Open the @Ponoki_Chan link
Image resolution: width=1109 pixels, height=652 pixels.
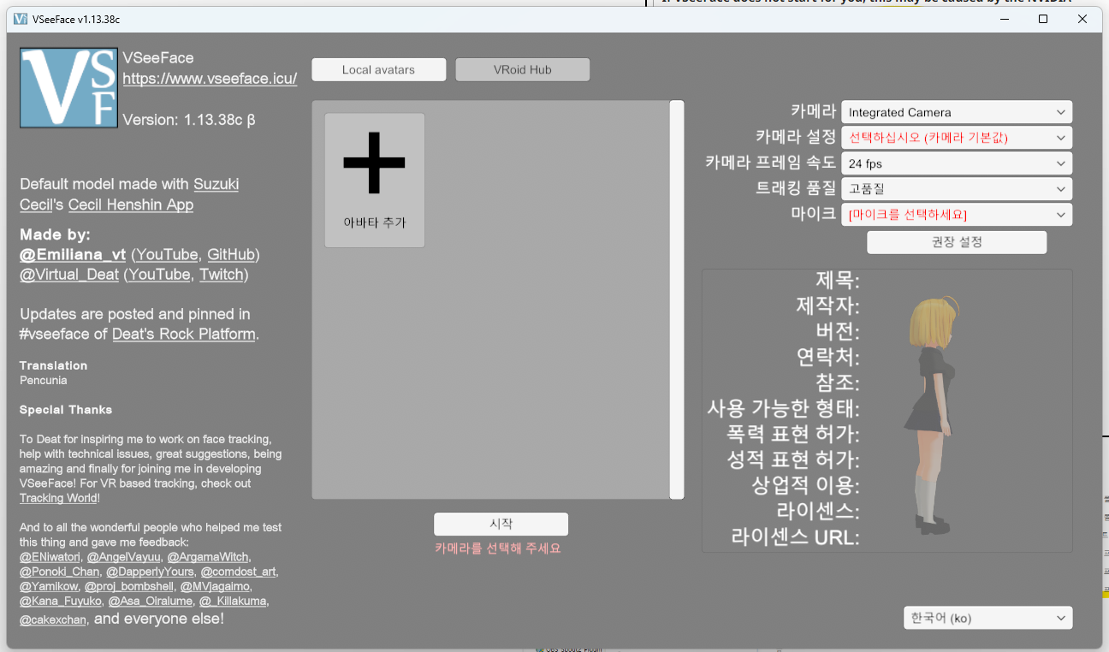point(59,572)
